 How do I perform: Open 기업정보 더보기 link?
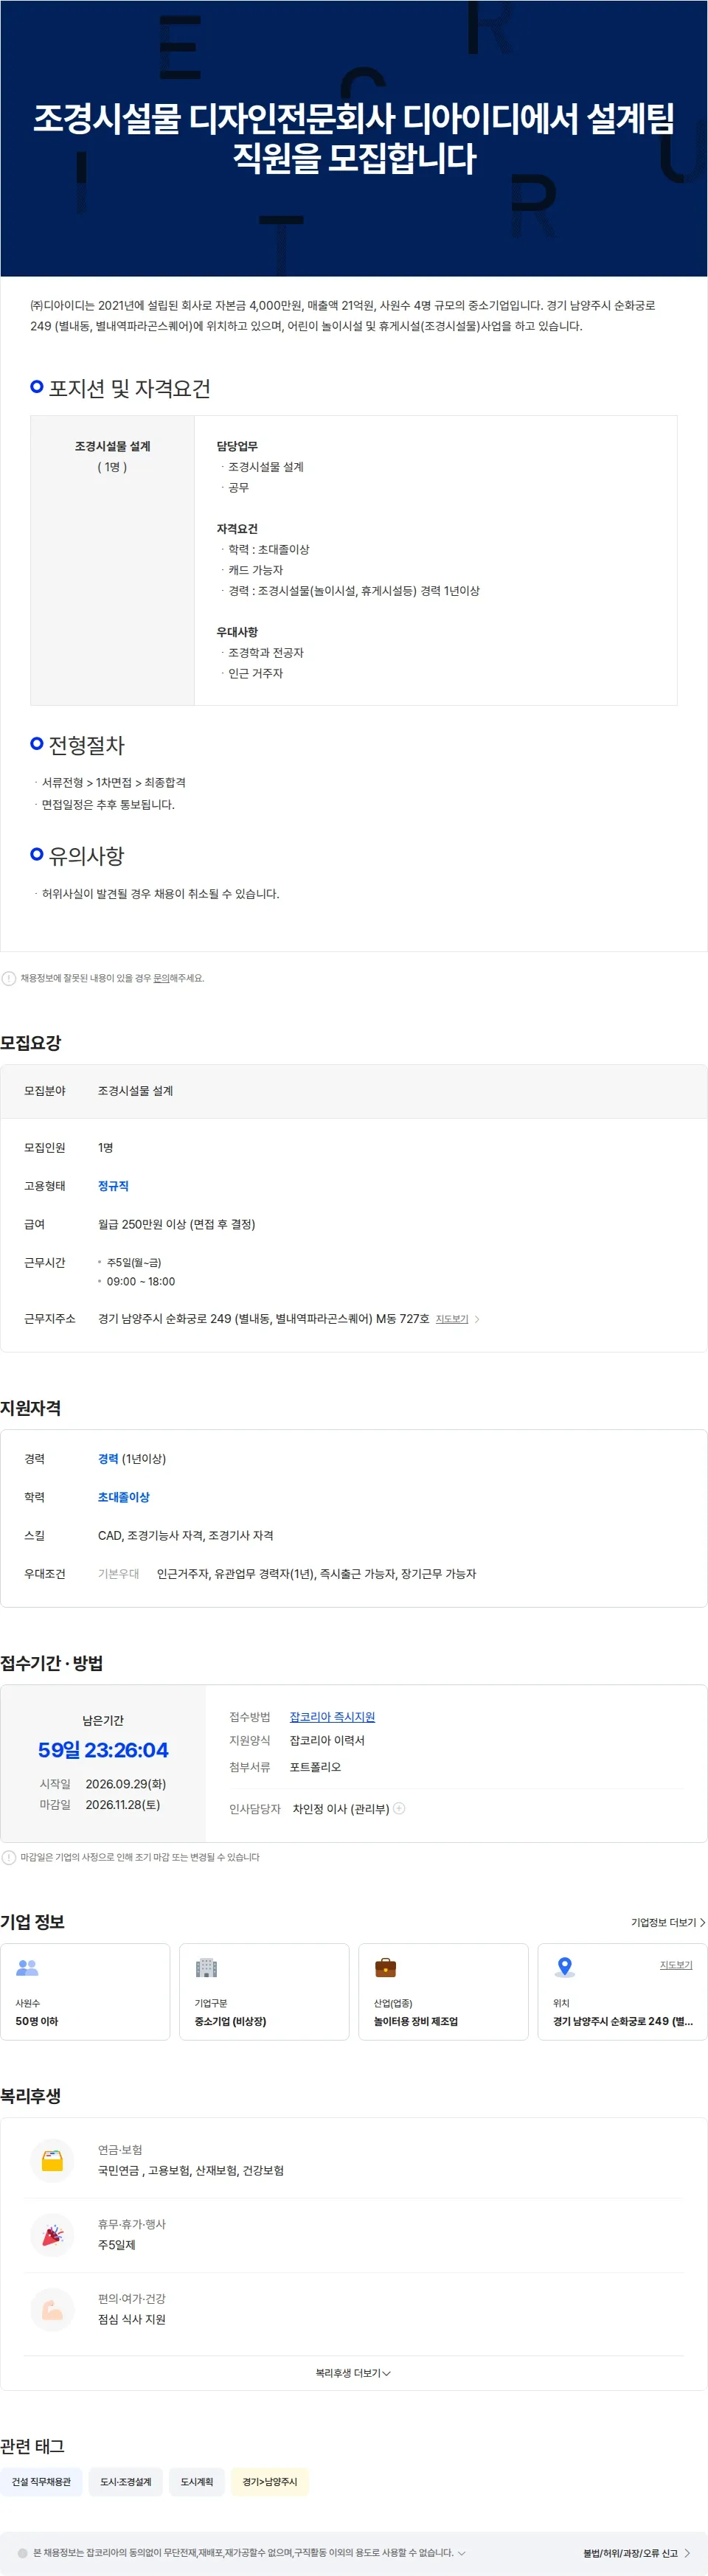tap(668, 1922)
